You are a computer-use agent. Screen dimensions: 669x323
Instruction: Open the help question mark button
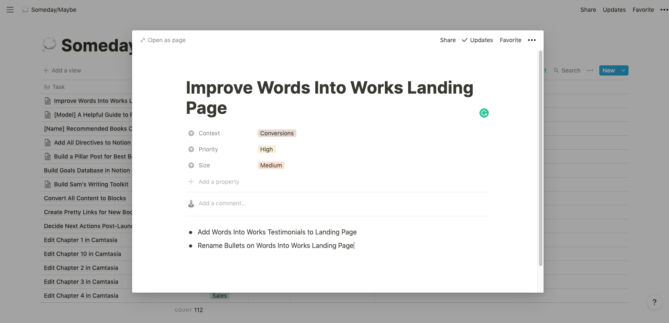(x=655, y=302)
